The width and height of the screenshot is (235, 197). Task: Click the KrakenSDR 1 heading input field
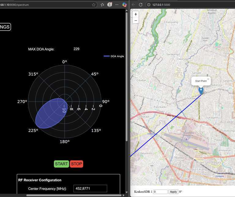160,192
